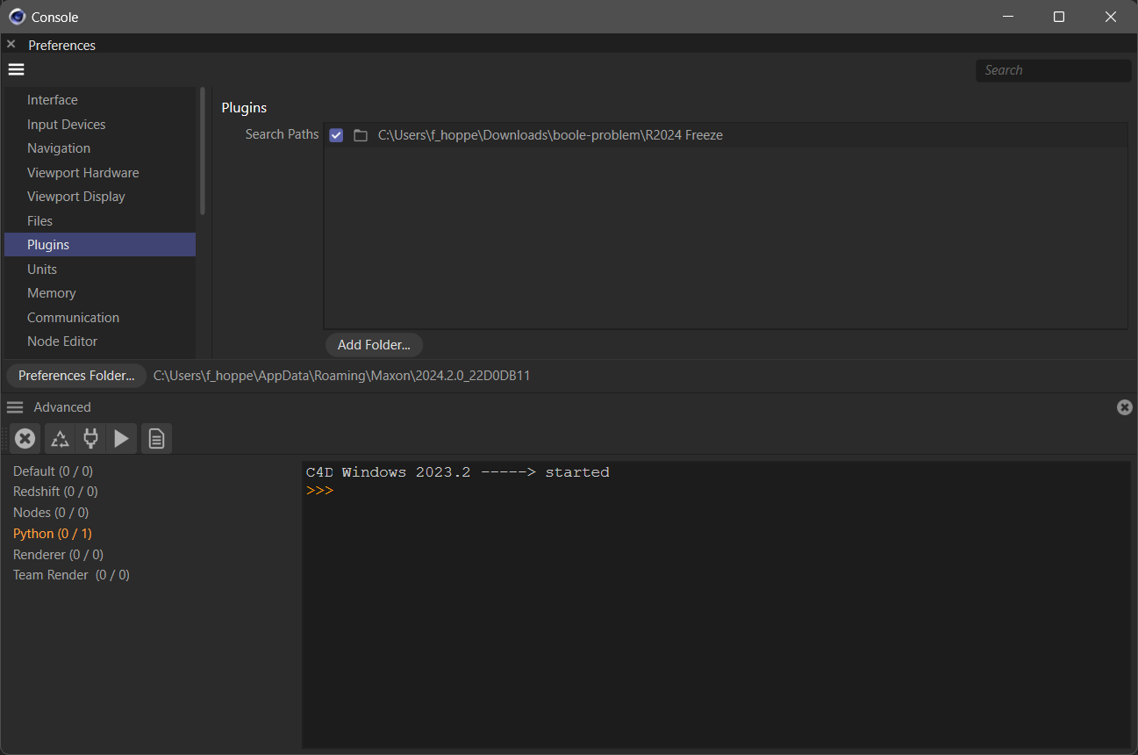1138x755 pixels.
Task: Select the Python console category
Action: 53,534
